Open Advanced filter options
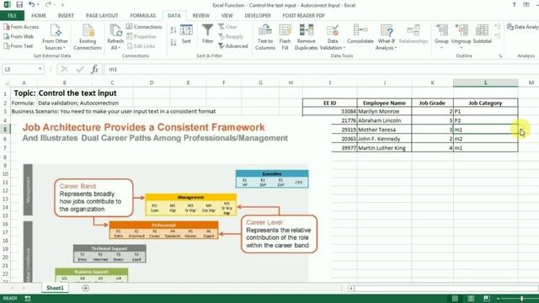This screenshot has width=539, height=303. pyautogui.click(x=233, y=46)
